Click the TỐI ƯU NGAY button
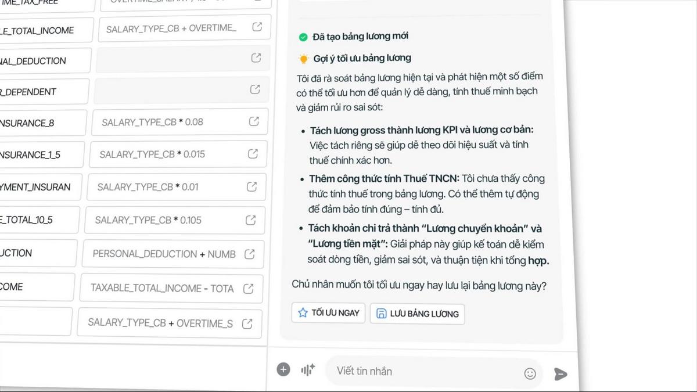 [x=329, y=312]
